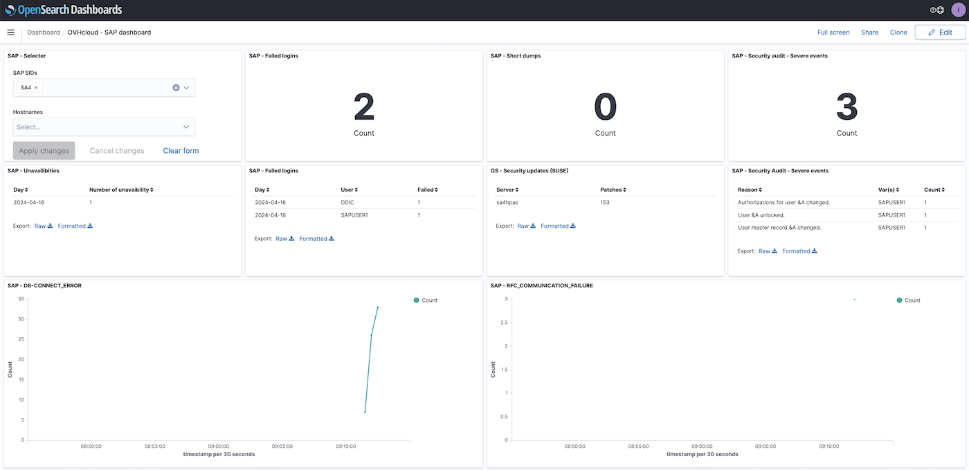This screenshot has height=470, width=969.
Task: Download Formatted export of Security updates table
Action: (x=558, y=226)
